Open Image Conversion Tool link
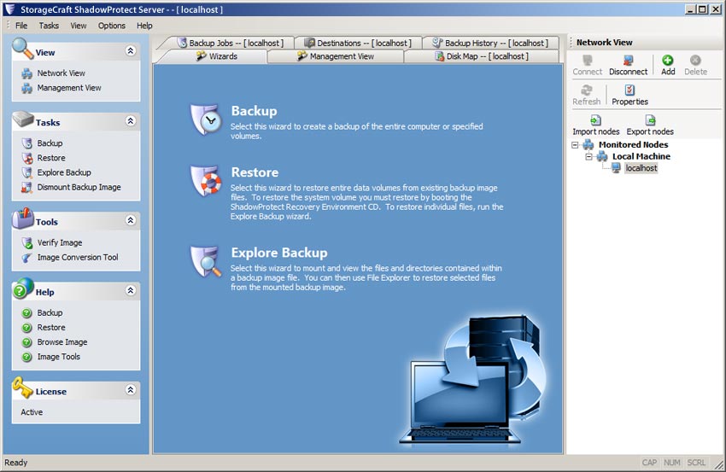 click(x=78, y=258)
